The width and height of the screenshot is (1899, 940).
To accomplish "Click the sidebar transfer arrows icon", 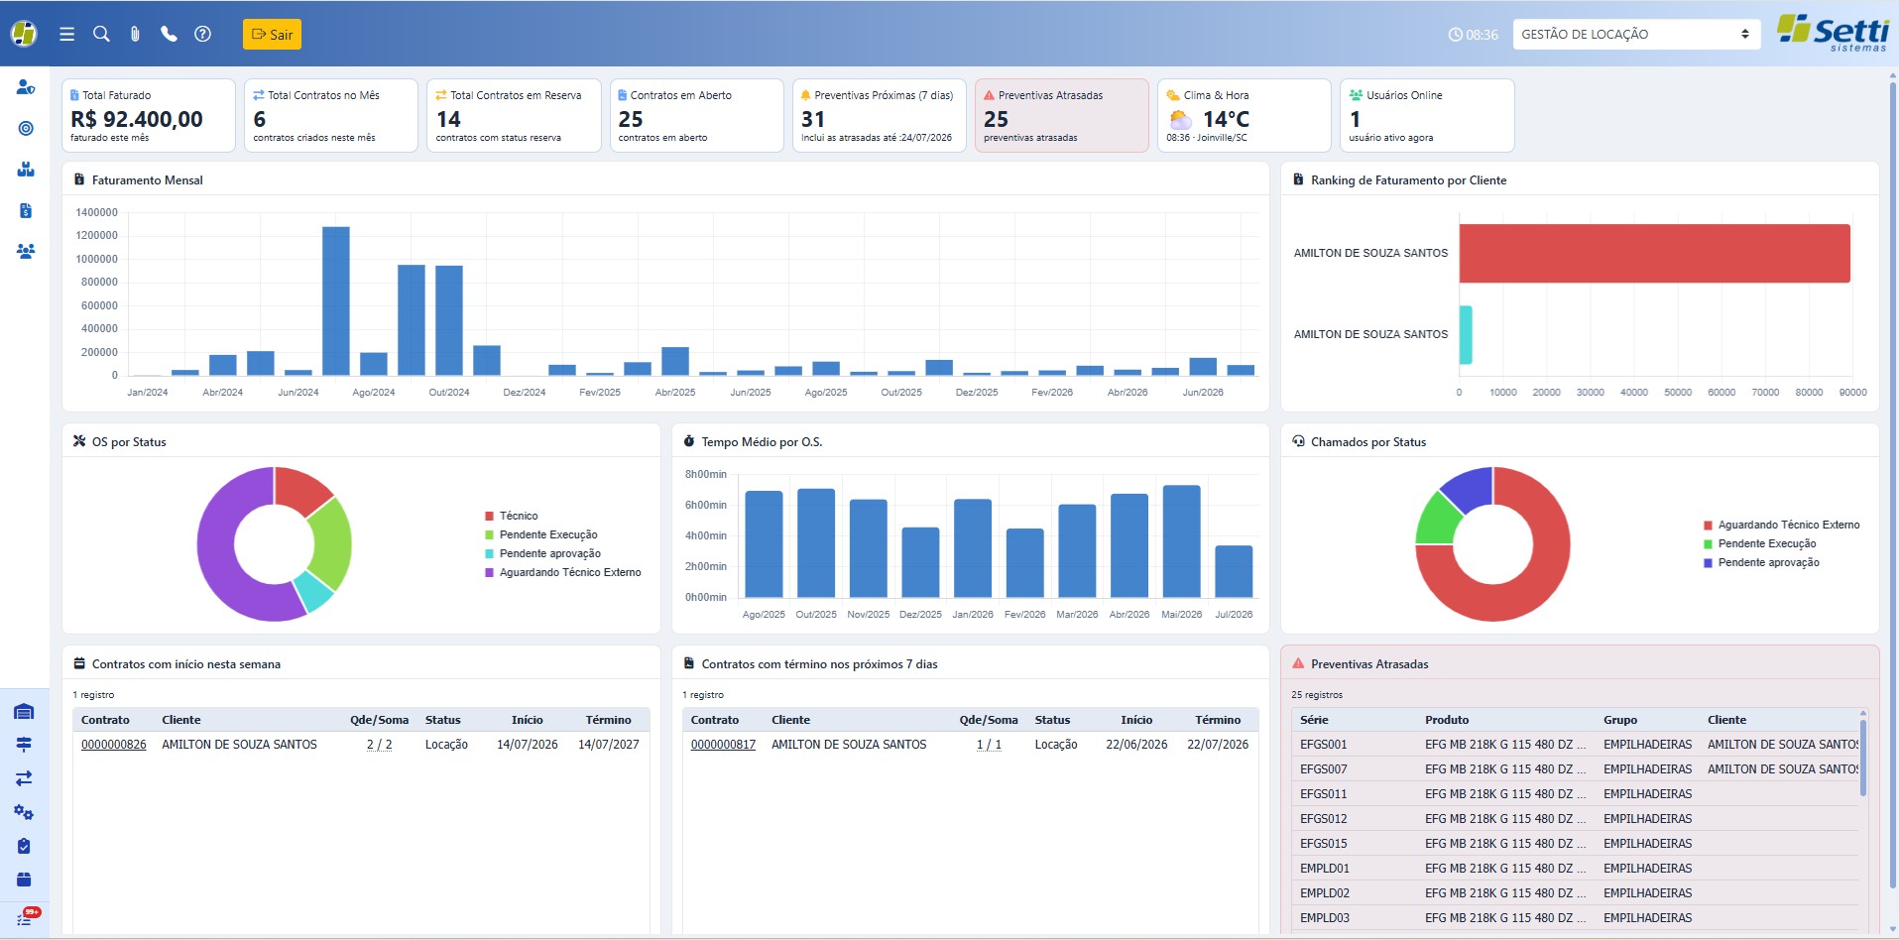I will (x=25, y=778).
